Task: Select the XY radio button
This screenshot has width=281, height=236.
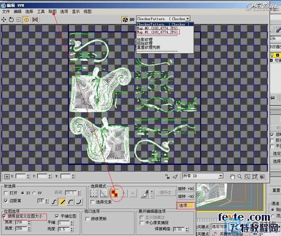Action: pyautogui.click(x=23, y=193)
